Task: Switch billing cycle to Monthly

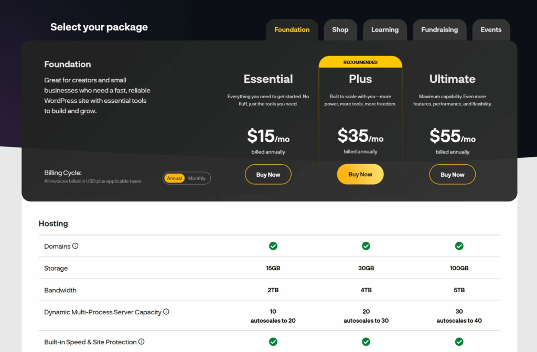Action: tap(197, 178)
